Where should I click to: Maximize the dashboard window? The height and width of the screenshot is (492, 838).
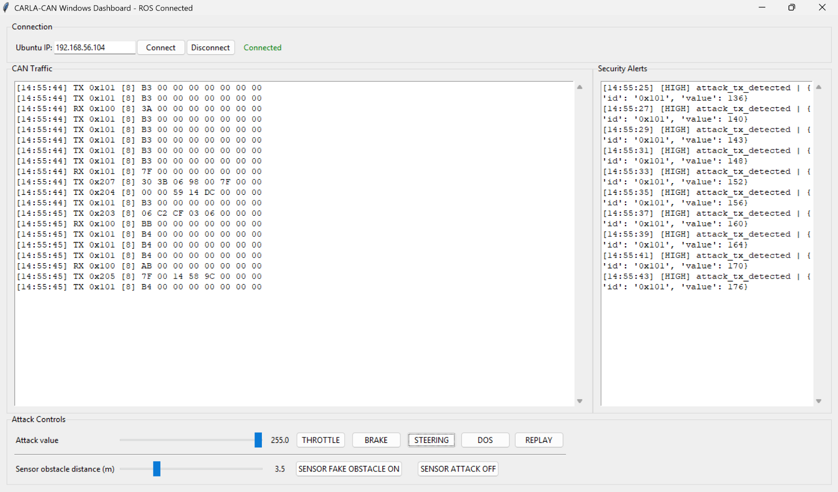[791, 8]
